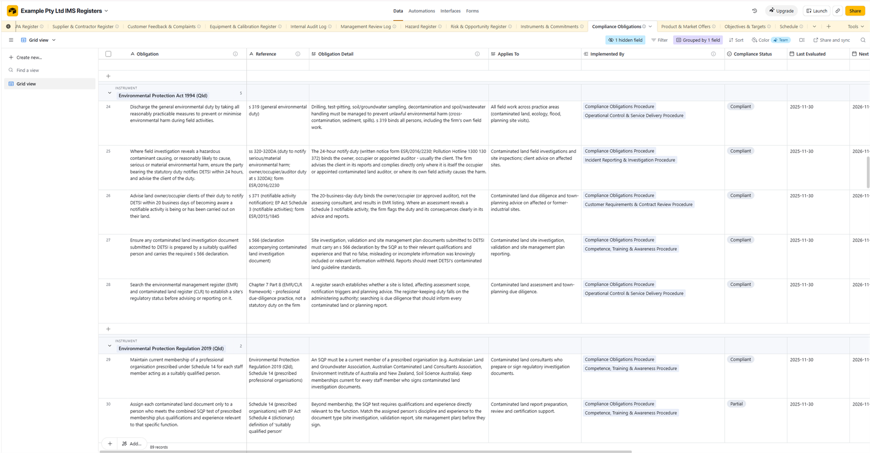Click Compliance Status column header

(756, 54)
